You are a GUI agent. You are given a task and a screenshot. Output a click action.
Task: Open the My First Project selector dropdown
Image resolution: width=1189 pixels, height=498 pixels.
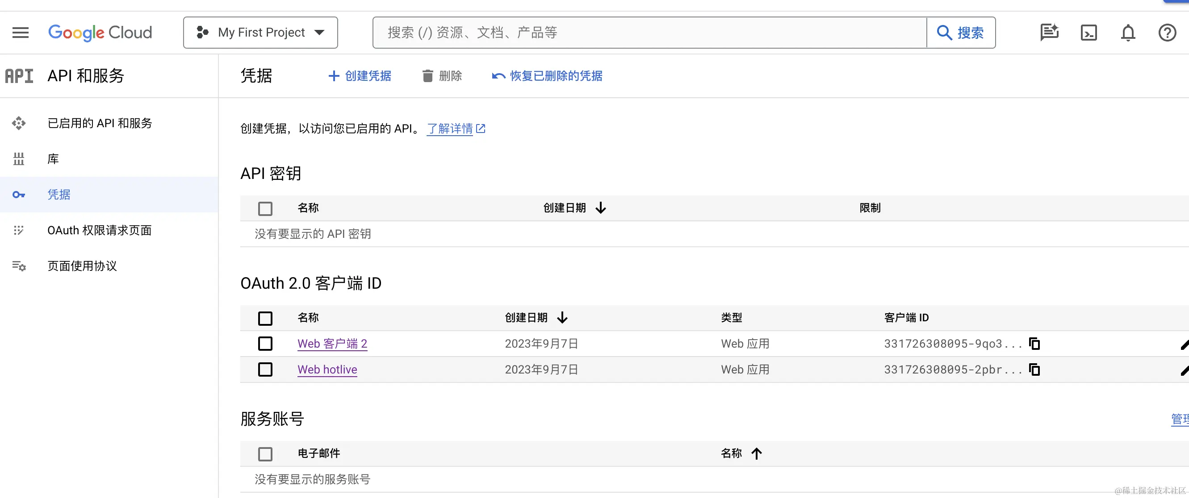(x=260, y=33)
